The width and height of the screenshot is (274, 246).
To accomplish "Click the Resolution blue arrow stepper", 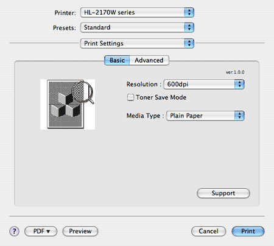I will [x=239, y=84].
